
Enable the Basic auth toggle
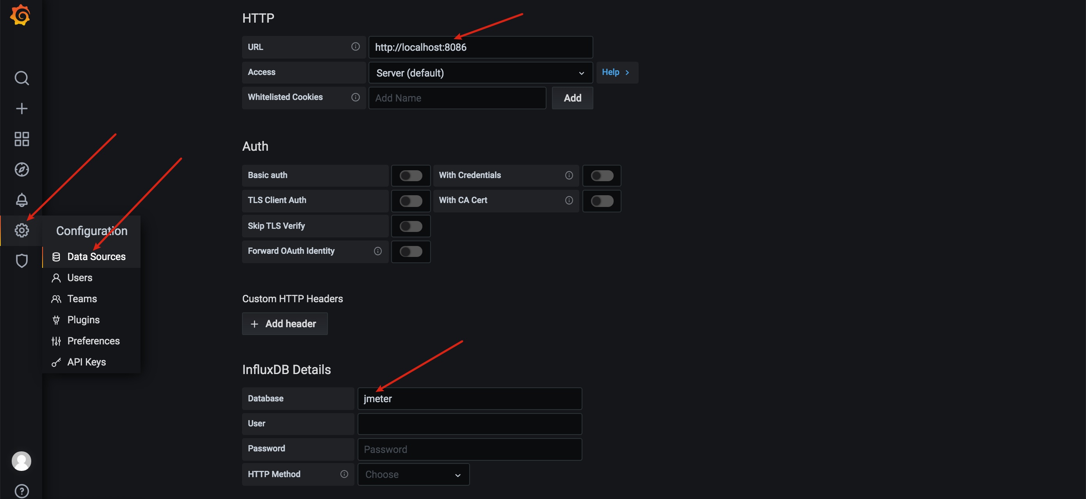click(411, 175)
